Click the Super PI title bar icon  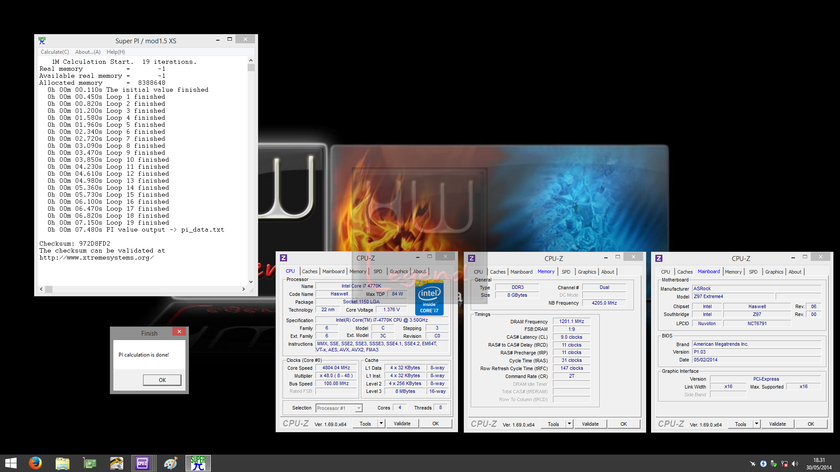pos(42,41)
